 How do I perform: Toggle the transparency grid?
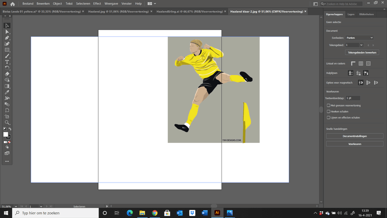click(368, 63)
